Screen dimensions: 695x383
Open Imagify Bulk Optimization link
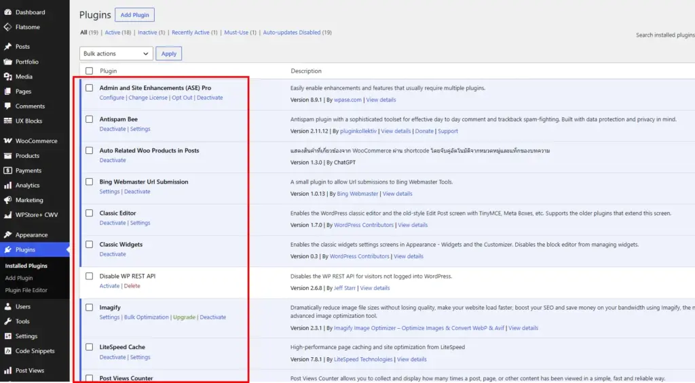[x=147, y=317]
